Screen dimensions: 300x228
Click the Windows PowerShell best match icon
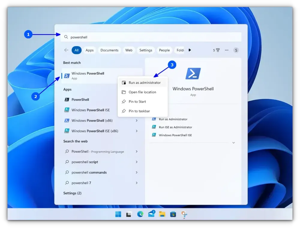click(x=67, y=76)
